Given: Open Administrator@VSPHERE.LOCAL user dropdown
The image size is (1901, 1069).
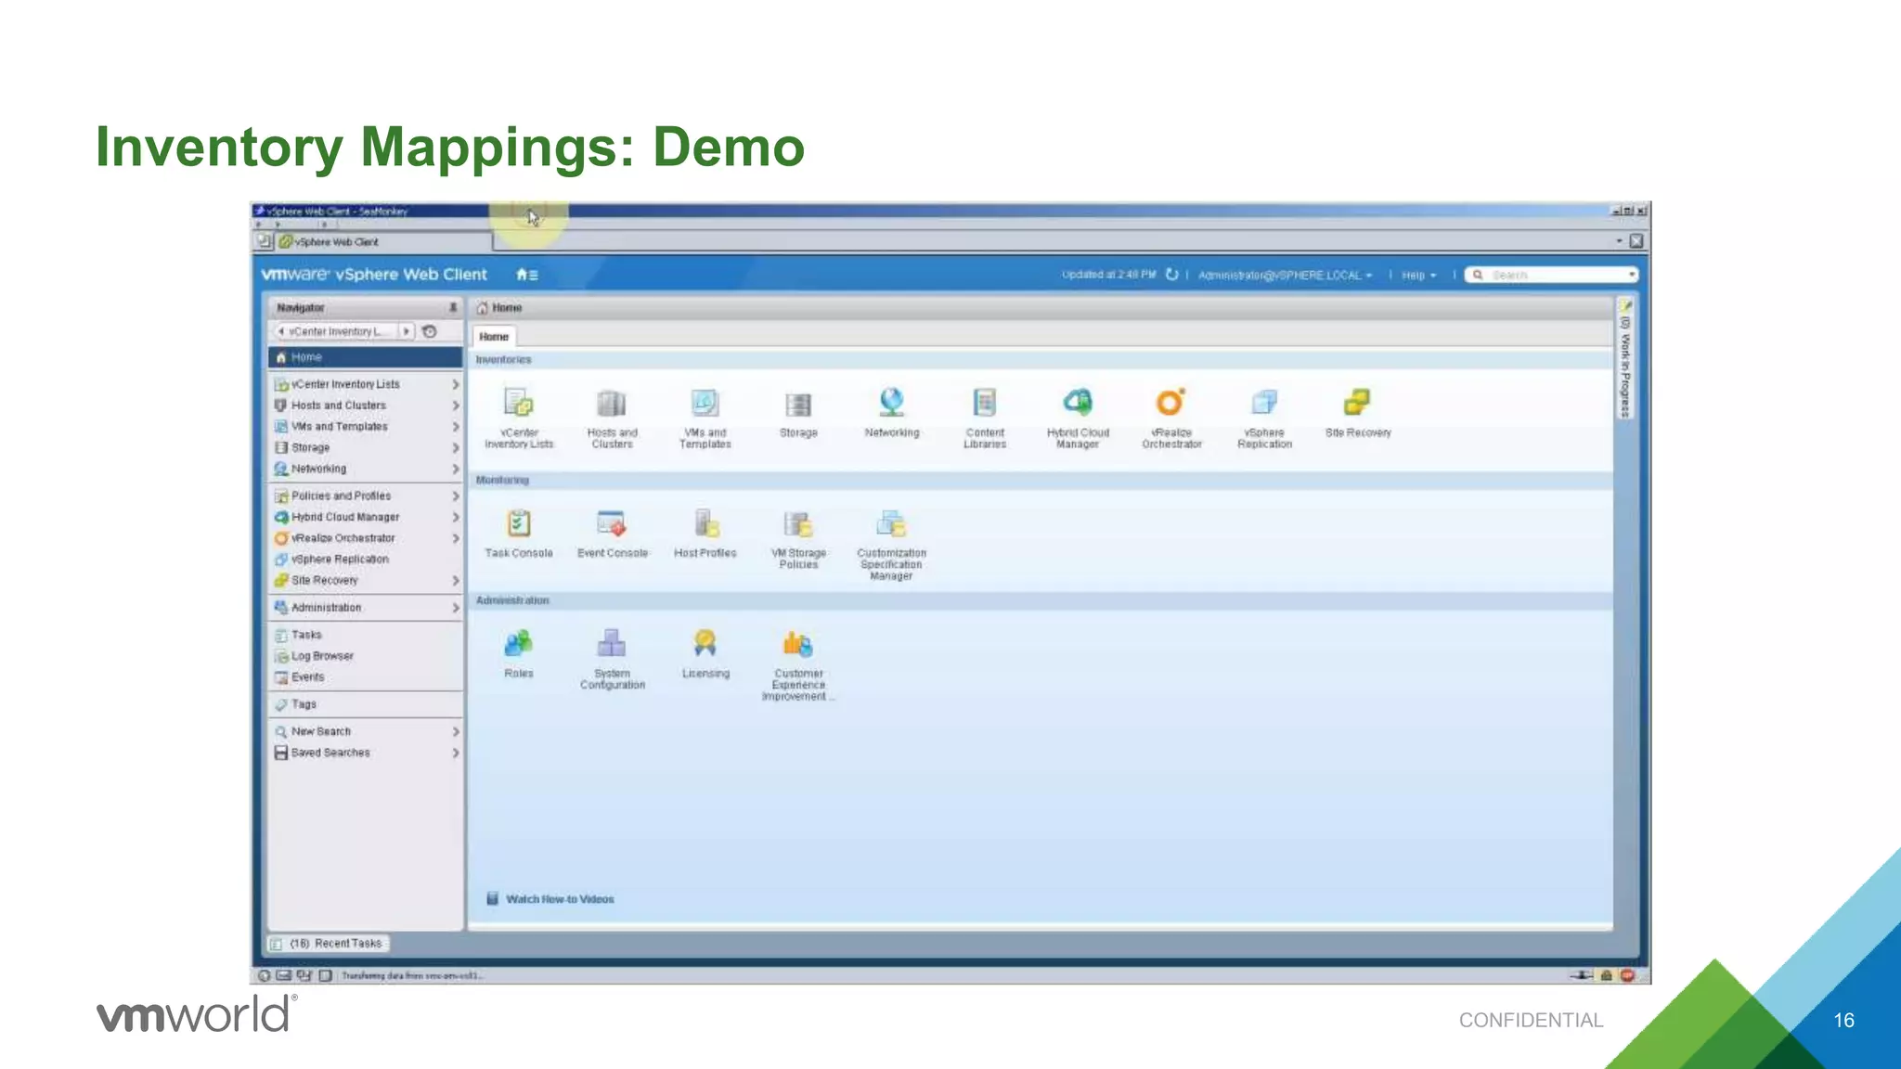Looking at the screenshot, I should [x=1285, y=276].
